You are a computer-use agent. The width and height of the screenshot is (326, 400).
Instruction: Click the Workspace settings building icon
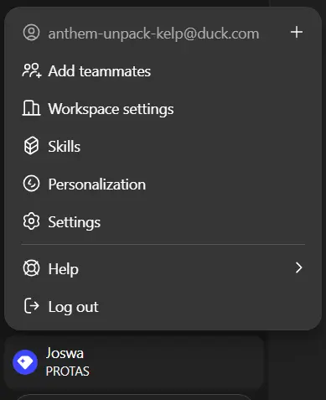[x=31, y=108]
